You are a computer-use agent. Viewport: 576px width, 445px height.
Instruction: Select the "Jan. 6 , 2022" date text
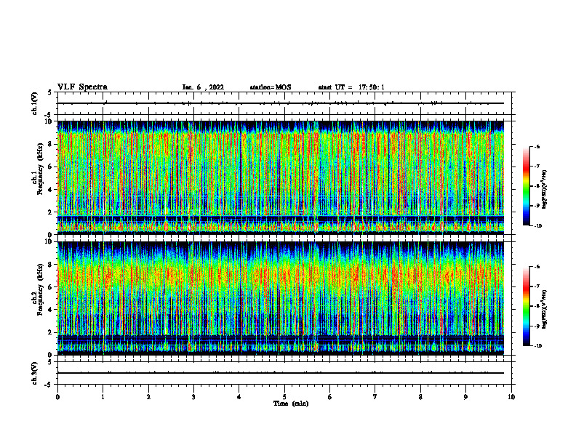pos(203,87)
